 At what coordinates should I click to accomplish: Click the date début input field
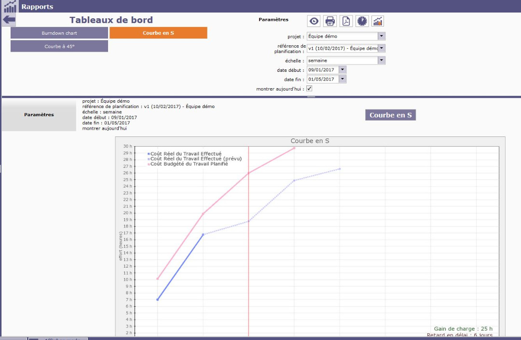click(322, 70)
